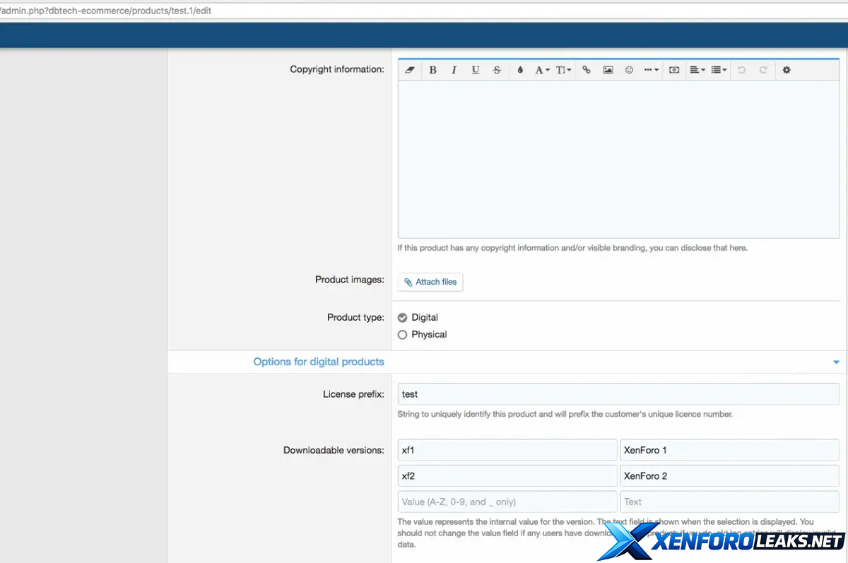Click the insert image icon
The height and width of the screenshot is (563, 848).
tap(608, 70)
